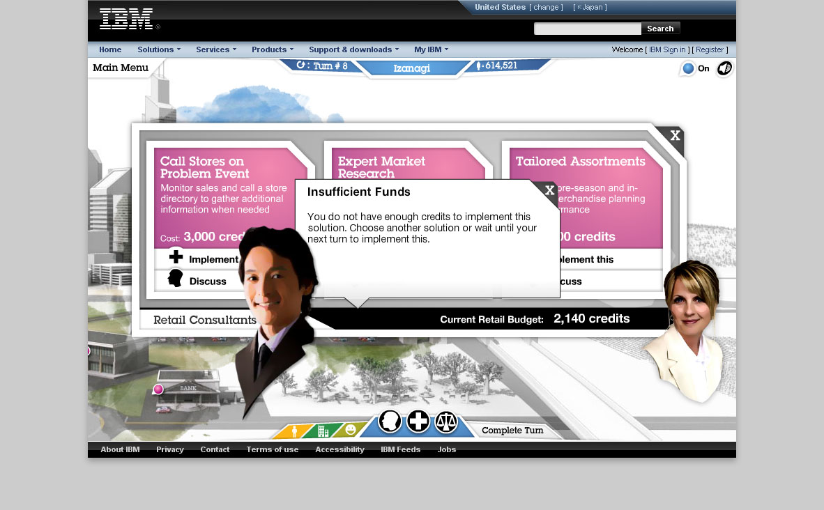
Task: Click the change country link
Action: click(x=546, y=8)
